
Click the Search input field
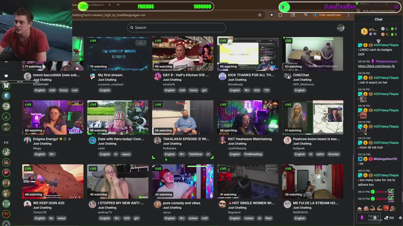pos(177,28)
